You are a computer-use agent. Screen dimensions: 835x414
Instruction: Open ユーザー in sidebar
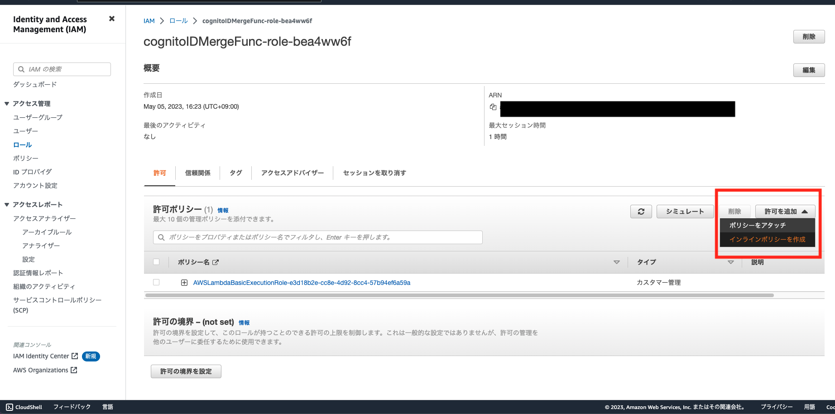coord(25,131)
